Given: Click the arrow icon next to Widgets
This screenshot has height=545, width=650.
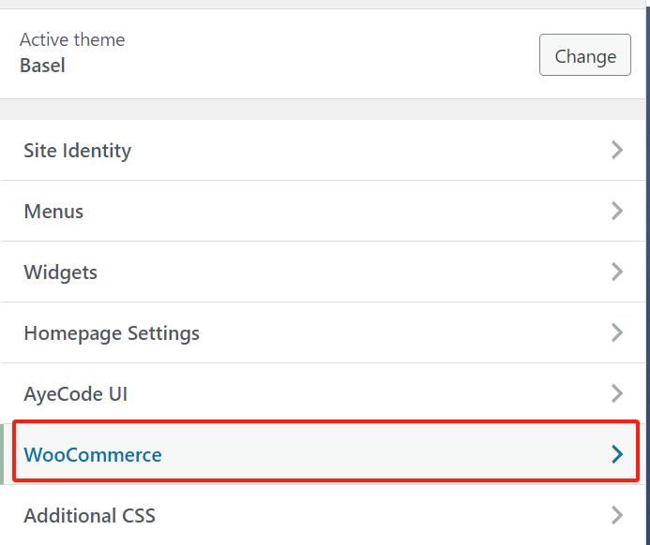Looking at the screenshot, I should point(616,272).
